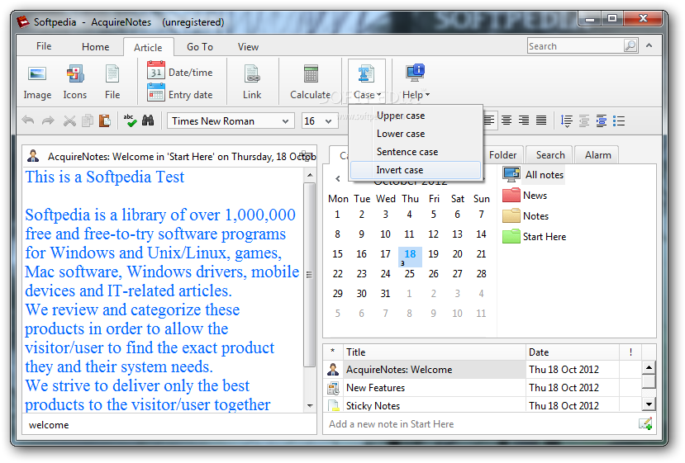Open the line spacing options
The width and height of the screenshot is (685, 463).
tap(567, 120)
